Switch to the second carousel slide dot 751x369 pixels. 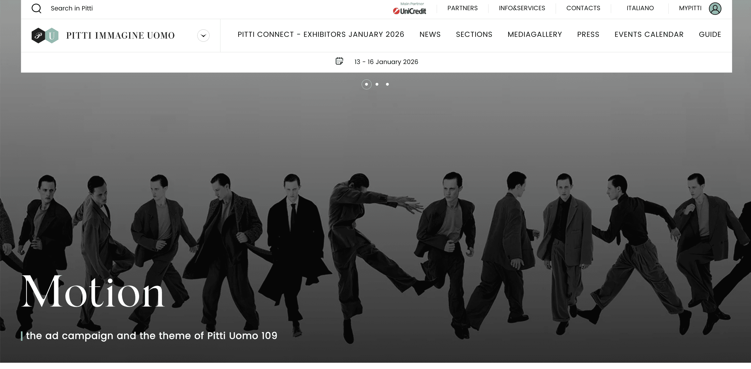(377, 84)
